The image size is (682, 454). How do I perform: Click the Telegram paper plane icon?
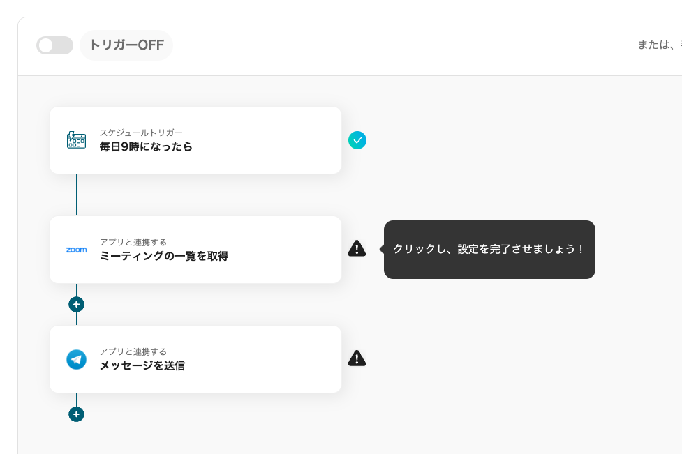point(76,359)
